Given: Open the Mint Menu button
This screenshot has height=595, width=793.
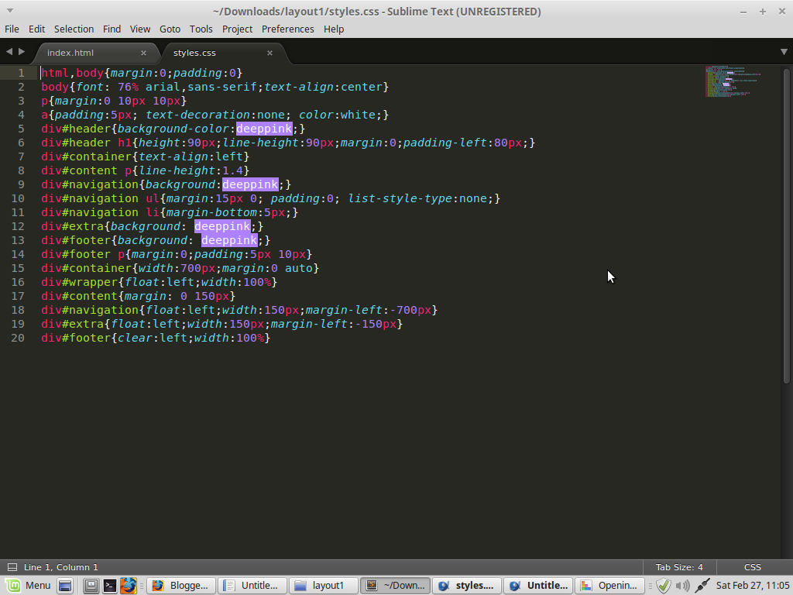Looking at the screenshot, I should pyautogui.click(x=28, y=586).
